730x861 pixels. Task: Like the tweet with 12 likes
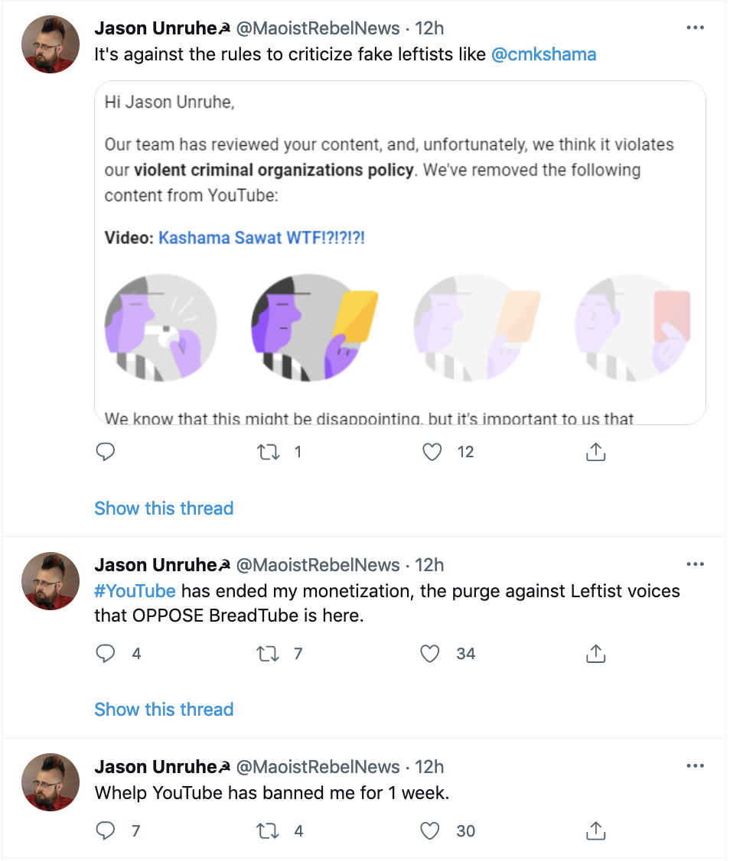[432, 452]
